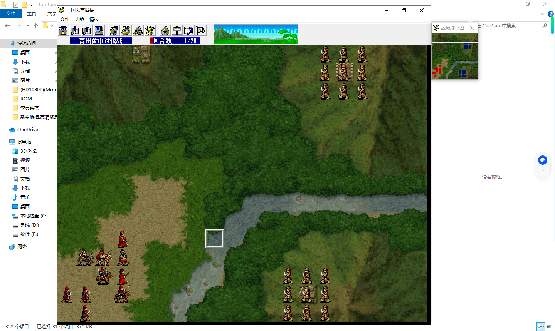
Task: Click the money bag icon in the toolbar
Action: (x=126, y=30)
